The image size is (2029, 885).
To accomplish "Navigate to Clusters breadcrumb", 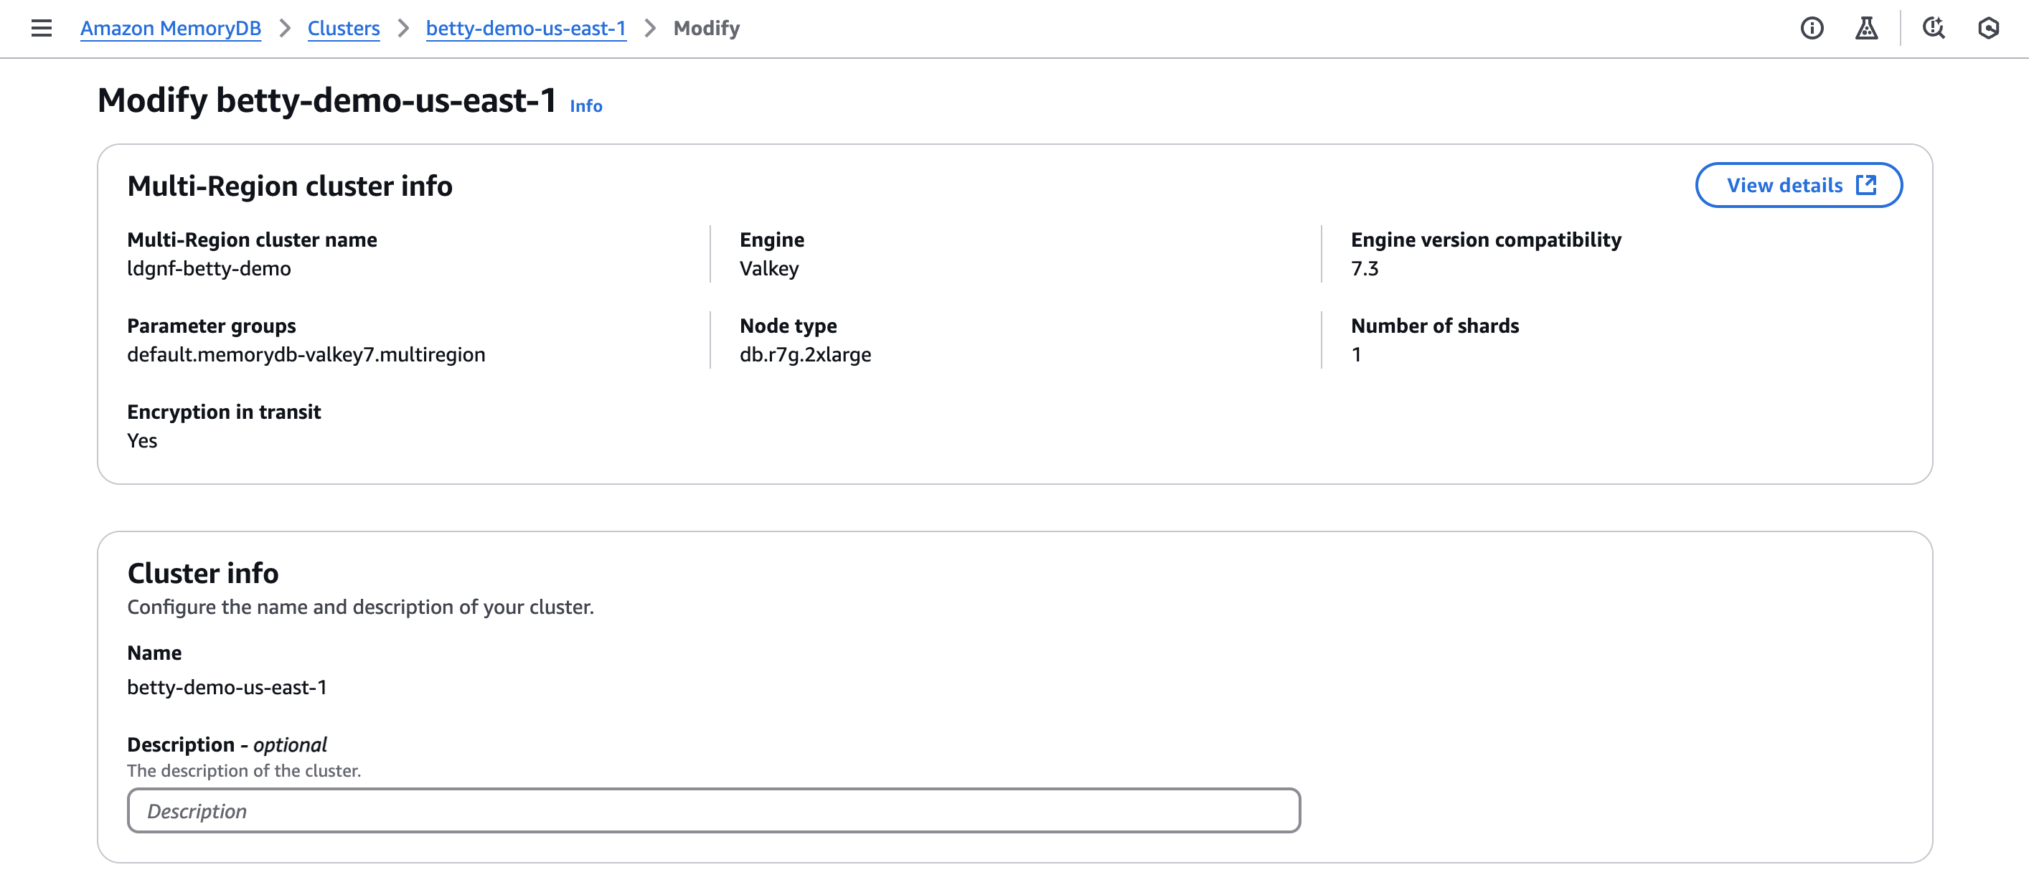I will click(344, 29).
